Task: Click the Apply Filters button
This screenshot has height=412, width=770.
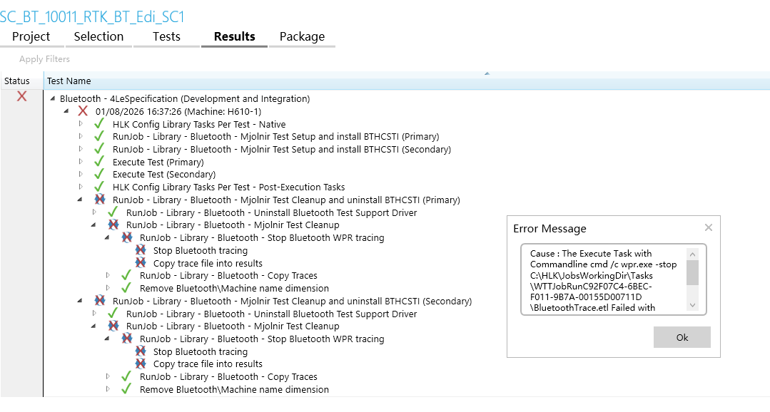Action: [44, 59]
